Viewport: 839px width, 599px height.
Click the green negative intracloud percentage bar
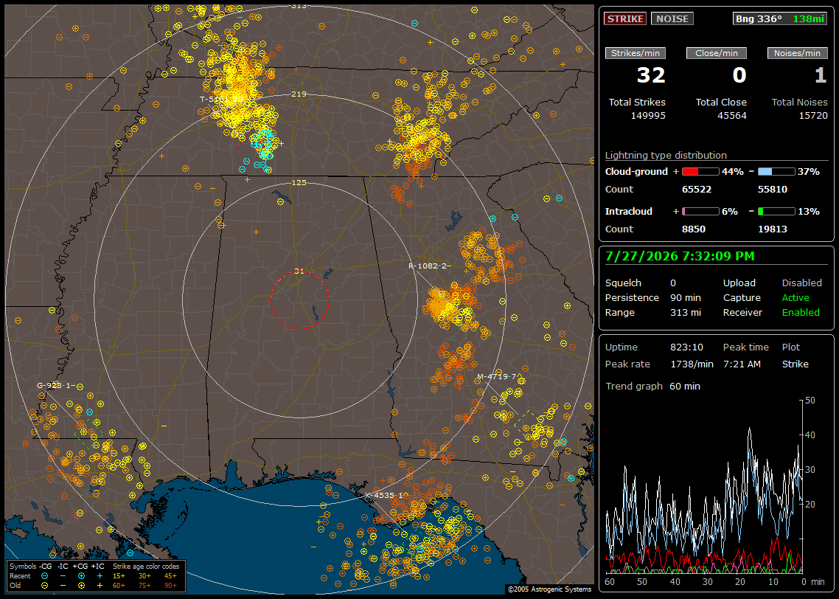point(776,212)
